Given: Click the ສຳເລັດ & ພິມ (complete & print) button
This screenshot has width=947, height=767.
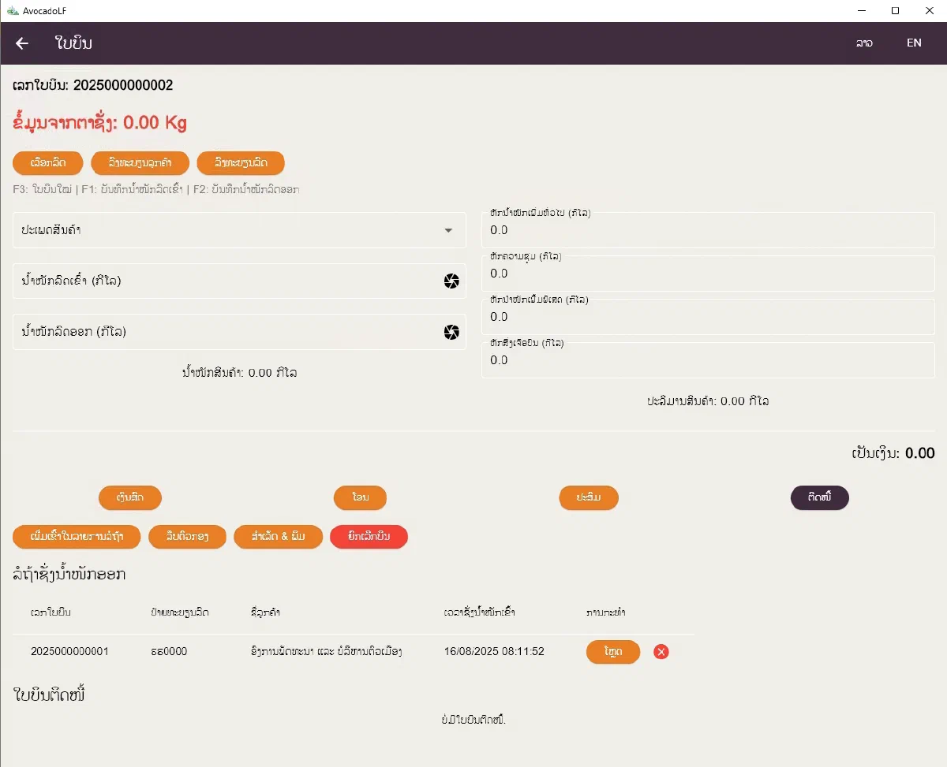Looking at the screenshot, I should point(279,537).
